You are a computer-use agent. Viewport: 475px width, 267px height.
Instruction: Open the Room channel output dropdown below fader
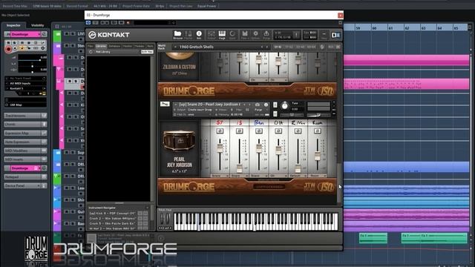click(318, 176)
